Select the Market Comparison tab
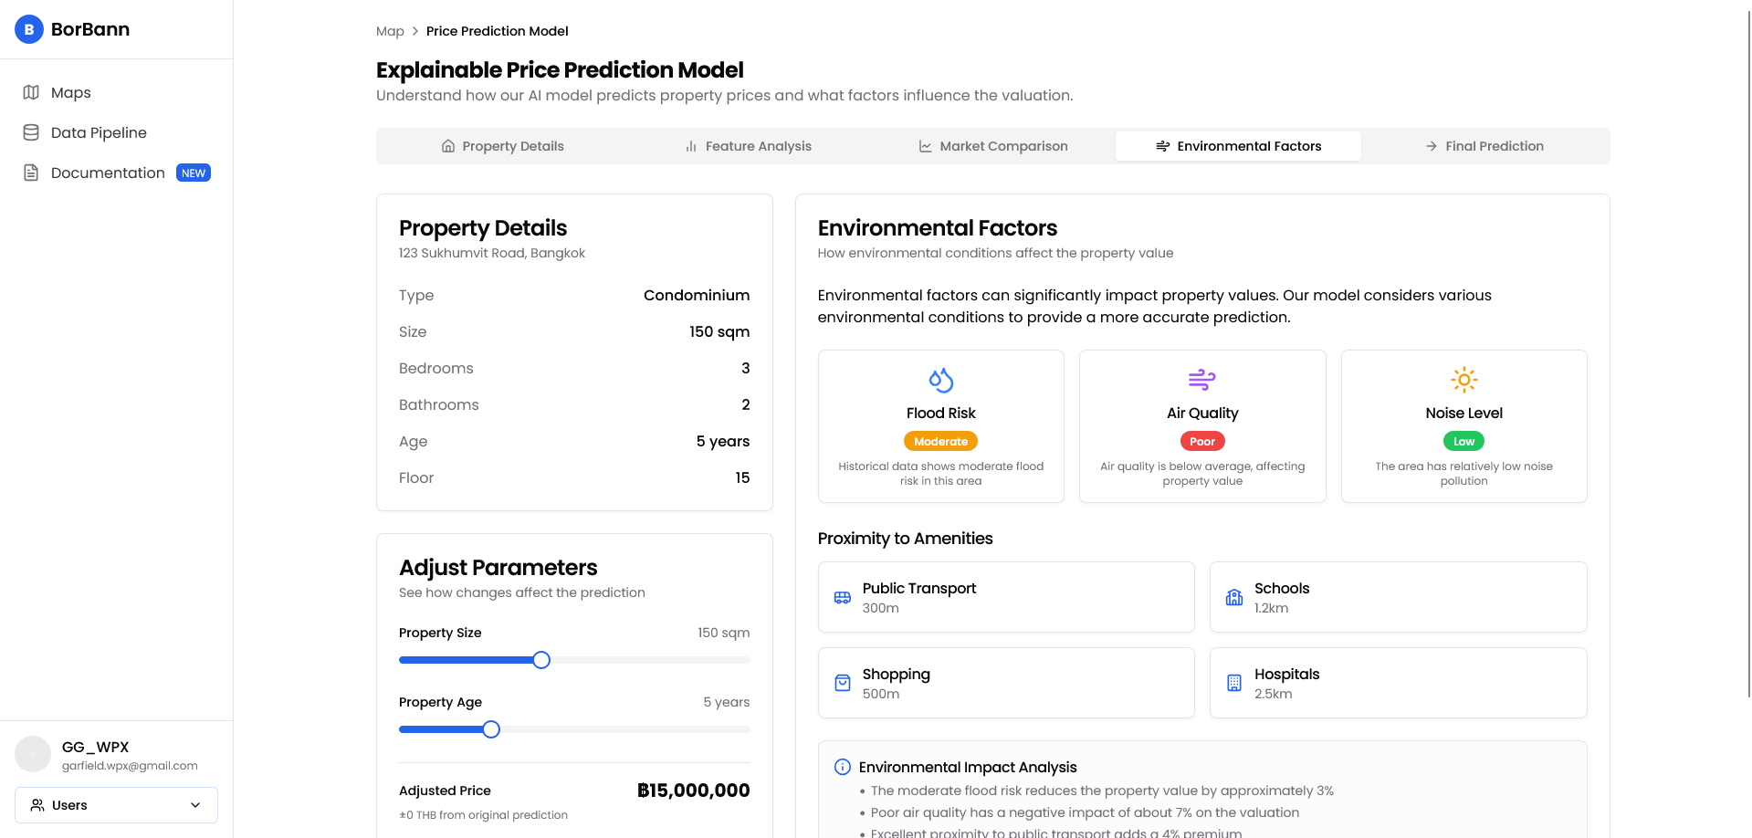 tap(992, 146)
